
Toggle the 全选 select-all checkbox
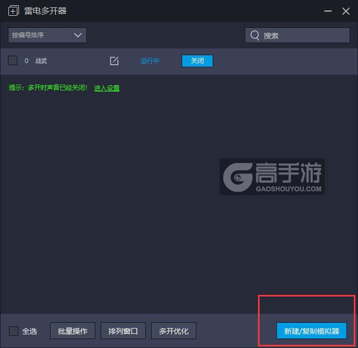tap(14, 331)
